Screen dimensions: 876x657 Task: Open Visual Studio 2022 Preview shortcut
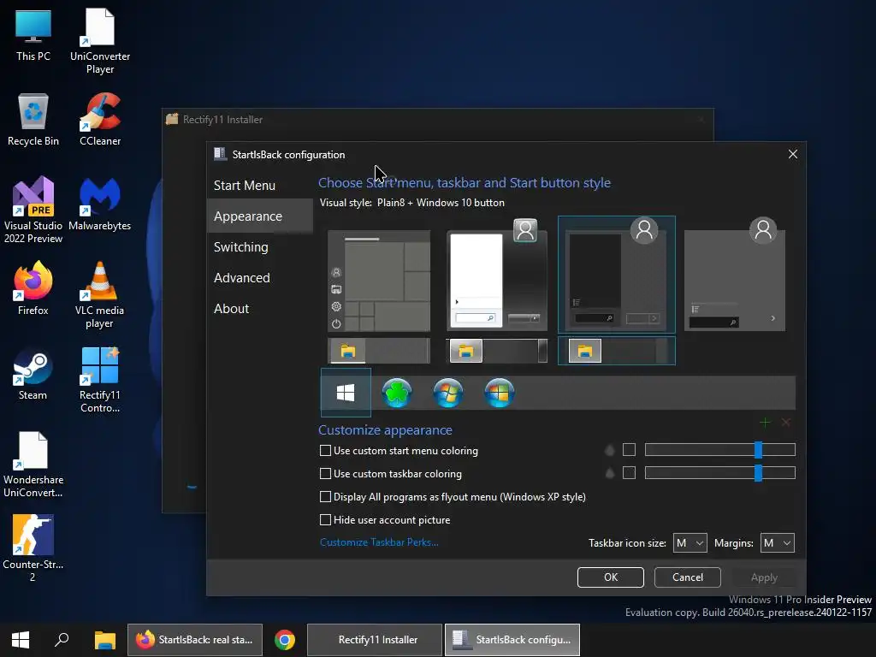click(x=33, y=210)
